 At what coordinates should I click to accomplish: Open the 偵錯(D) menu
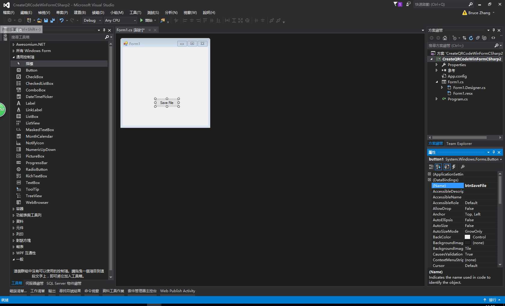[98, 13]
